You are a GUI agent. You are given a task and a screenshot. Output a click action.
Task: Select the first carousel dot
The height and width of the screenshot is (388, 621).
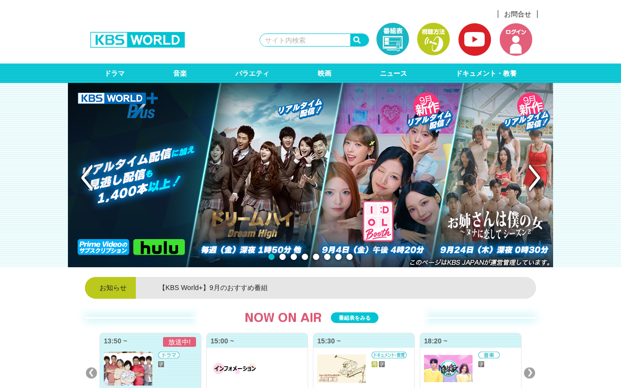pos(272,257)
